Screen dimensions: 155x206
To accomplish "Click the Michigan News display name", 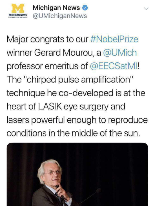I will [x=56, y=8].
